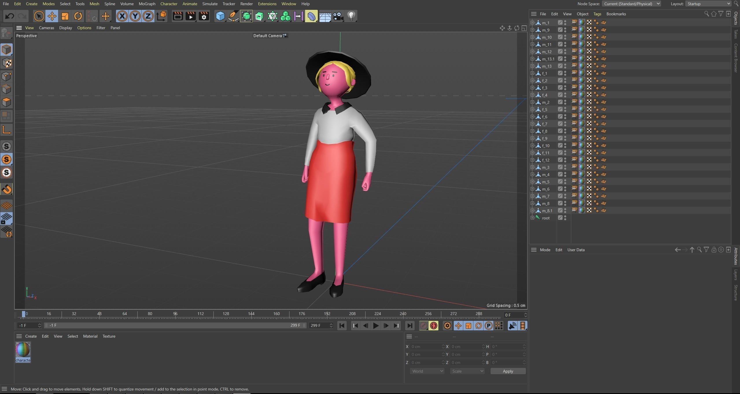
Task: Expand the f_5 object hierarchy
Action: [532, 109]
